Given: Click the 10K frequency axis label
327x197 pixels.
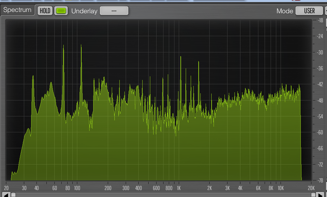Looking at the screenshot, I should coord(281,188).
